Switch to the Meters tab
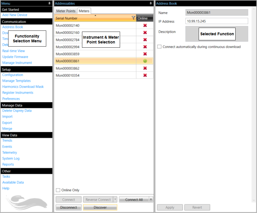Image resolution: width=257 pixels, height=213 pixels. click(84, 11)
